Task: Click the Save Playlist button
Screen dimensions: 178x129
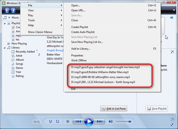Action: click(x=156, y=109)
